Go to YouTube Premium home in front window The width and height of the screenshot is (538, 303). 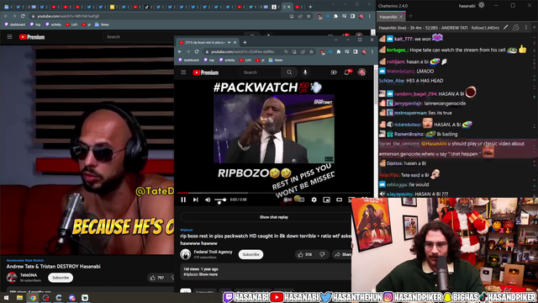205,72
